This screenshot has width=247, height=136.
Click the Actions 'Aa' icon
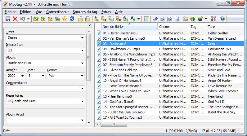point(133,19)
